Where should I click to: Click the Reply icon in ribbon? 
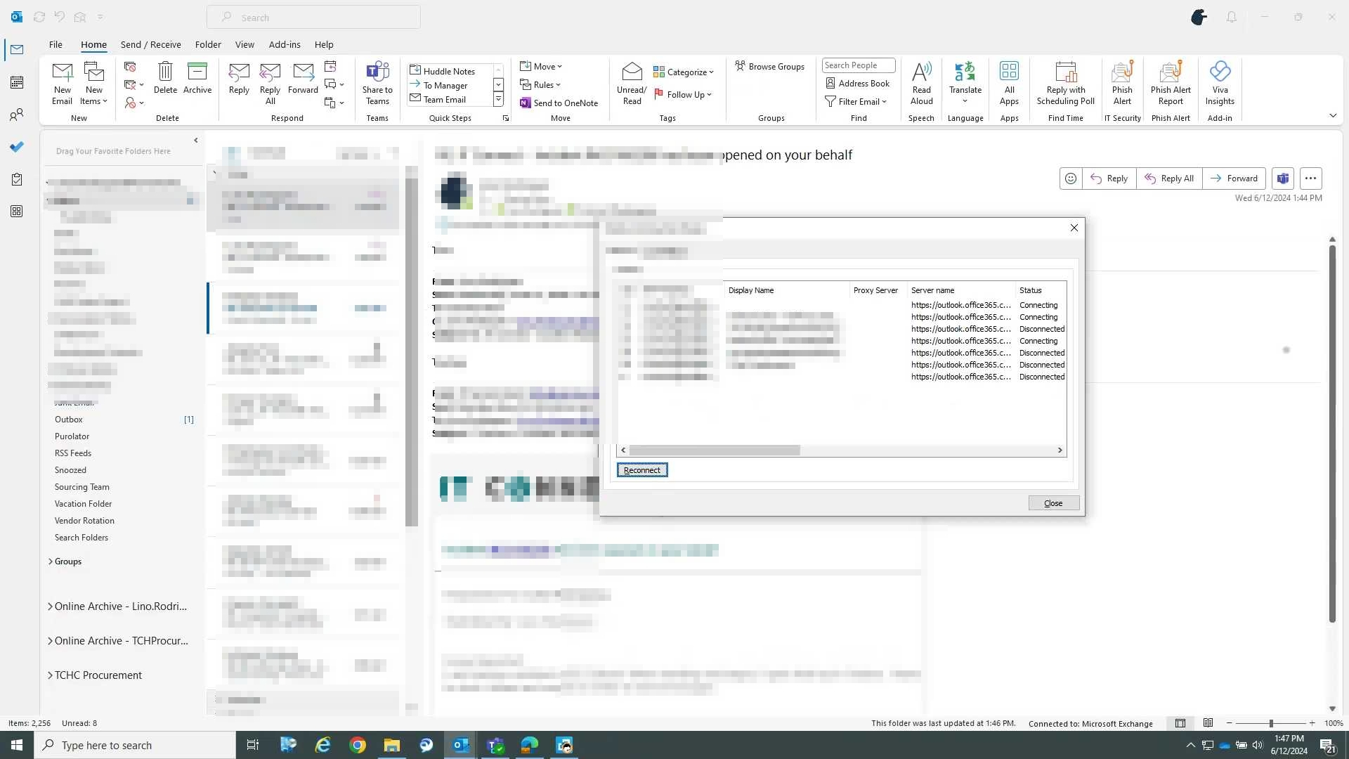(239, 78)
